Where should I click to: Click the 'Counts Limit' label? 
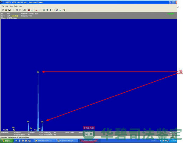click(x=20, y=135)
